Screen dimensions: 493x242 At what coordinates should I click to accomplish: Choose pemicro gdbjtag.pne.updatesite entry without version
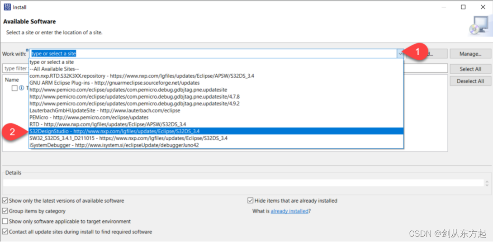click(216, 90)
